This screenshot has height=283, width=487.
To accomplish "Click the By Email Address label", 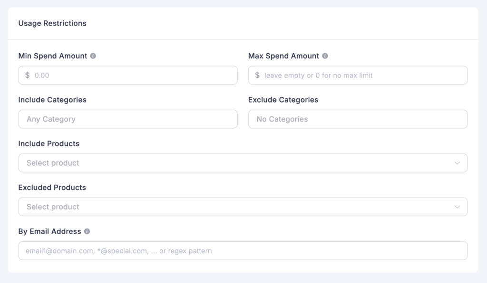I will [49, 232].
